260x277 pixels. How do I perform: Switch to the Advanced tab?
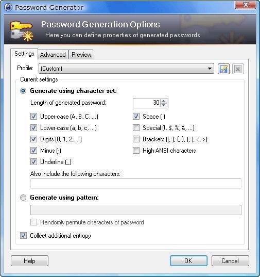53,54
